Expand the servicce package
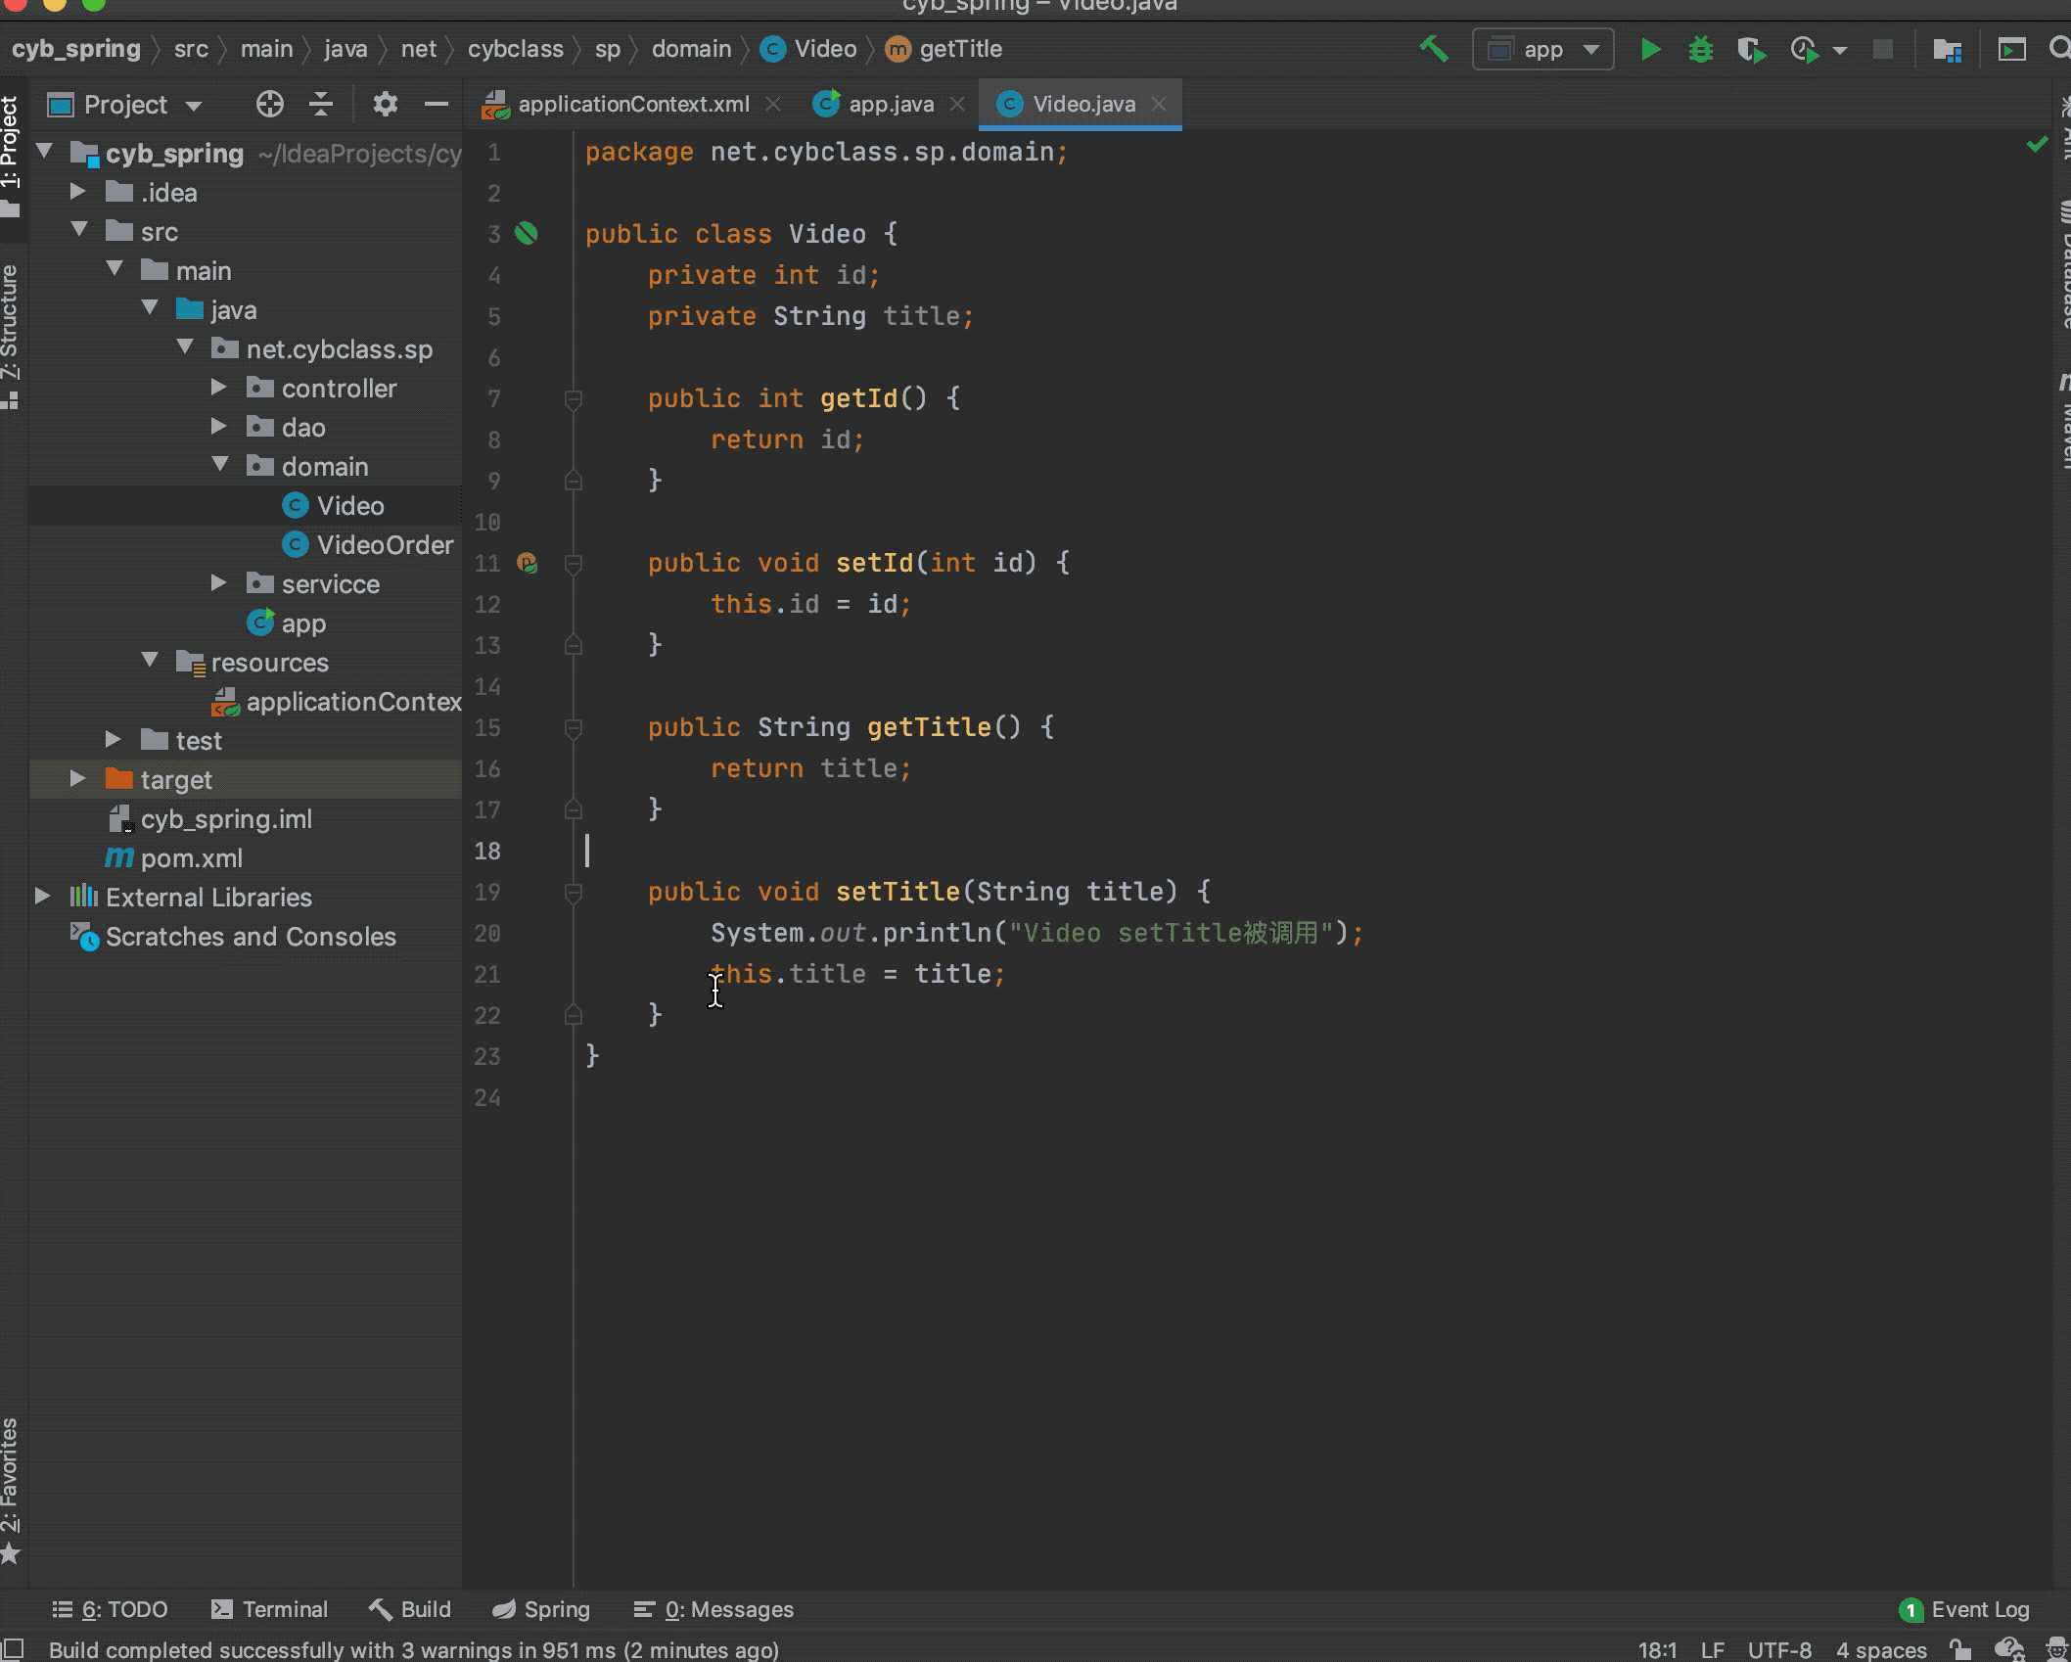The width and height of the screenshot is (2071, 1662). [x=219, y=583]
